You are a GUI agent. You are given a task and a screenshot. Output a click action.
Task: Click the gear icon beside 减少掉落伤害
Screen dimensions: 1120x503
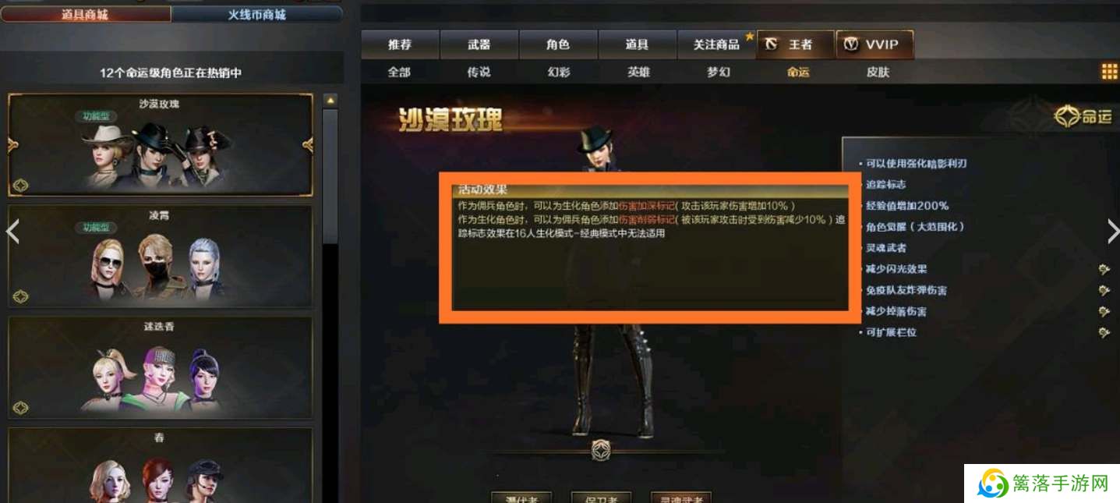tap(1104, 311)
